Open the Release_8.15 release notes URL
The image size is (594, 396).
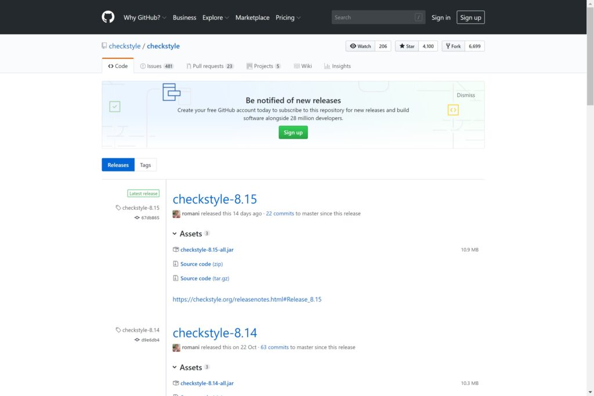tap(247, 299)
